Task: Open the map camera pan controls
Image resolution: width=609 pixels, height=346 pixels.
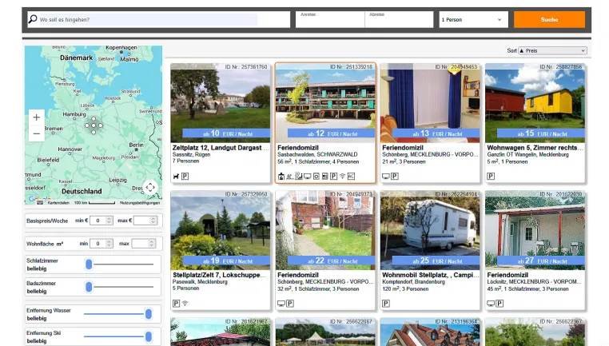Action: pos(150,188)
